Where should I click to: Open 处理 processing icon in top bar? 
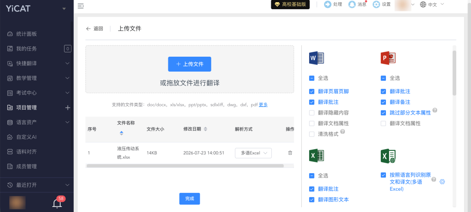(x=328, y=4)
